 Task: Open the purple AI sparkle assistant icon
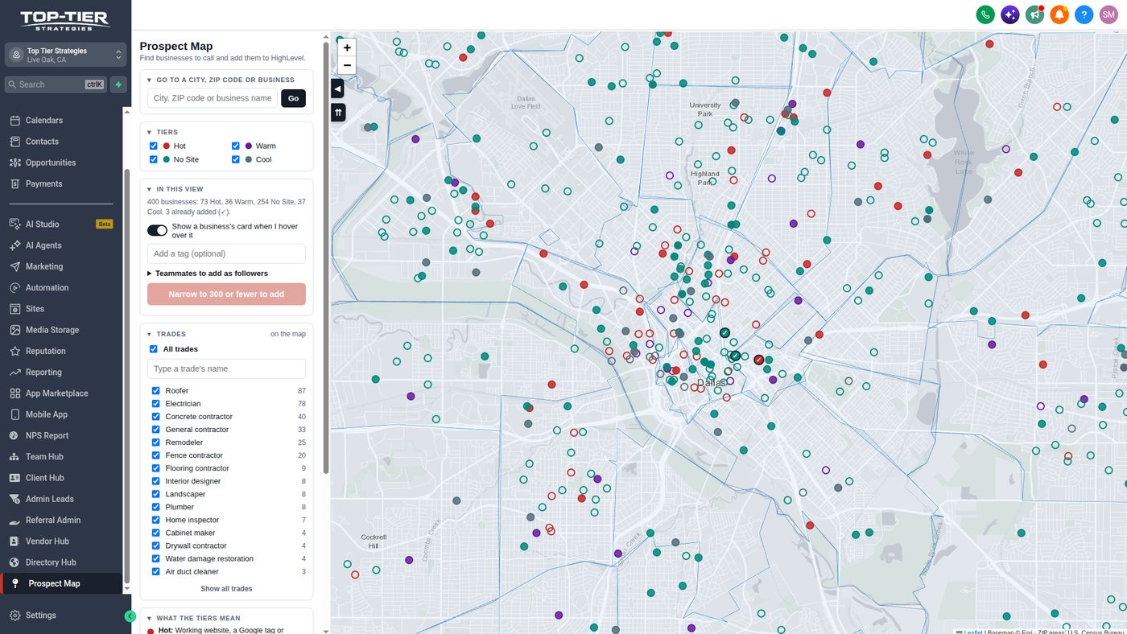(1009, 14)
